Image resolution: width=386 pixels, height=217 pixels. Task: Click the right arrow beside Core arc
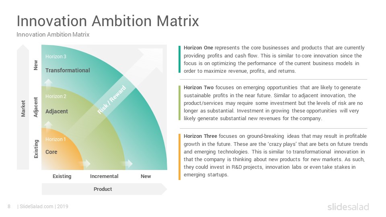[86, 164]
